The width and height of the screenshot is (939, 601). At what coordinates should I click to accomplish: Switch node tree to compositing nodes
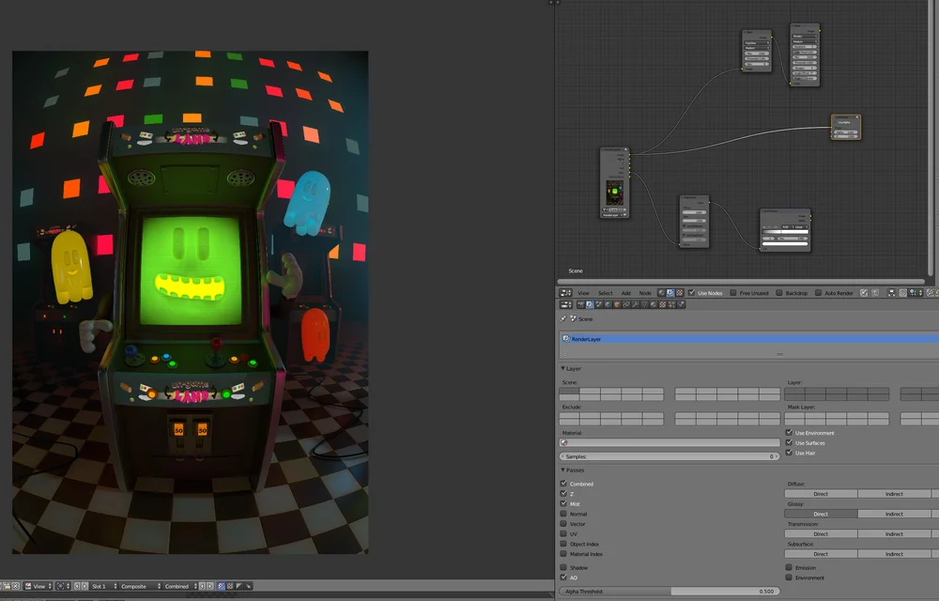tap(670, 293)
